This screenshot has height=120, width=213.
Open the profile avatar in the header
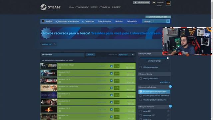coord(168,3)
